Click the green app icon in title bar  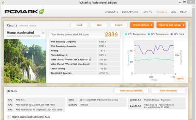tap(3, 2)
